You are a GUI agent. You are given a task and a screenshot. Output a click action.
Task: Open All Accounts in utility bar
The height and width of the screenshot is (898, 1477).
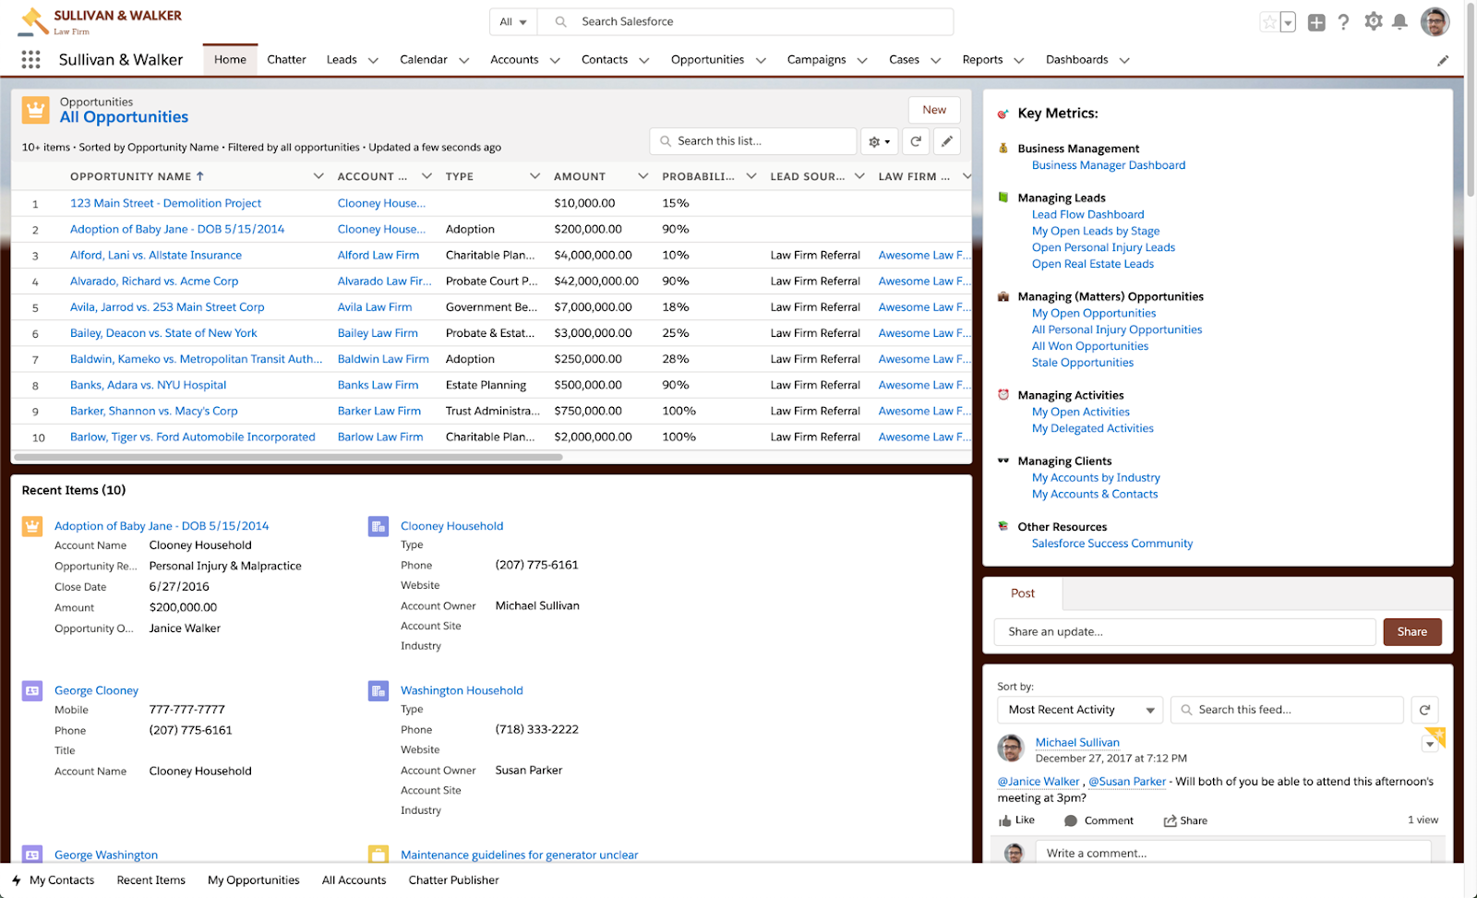point(354,880)
